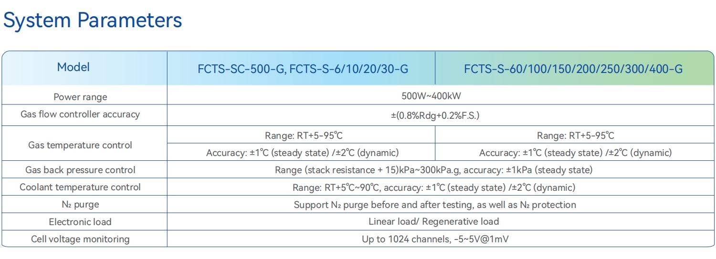
Task: Select the Gas temperature control label
Action: [80, 145]
